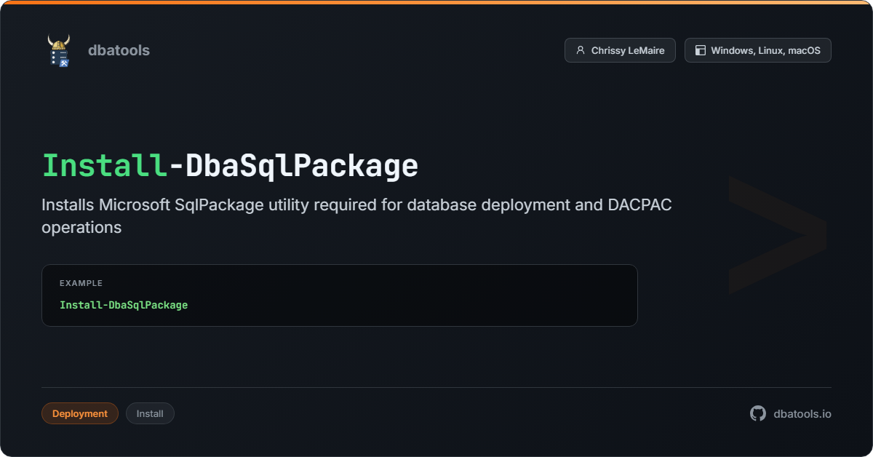Open the GitHub octocat icon
Image resolution: width=873 pixels, height=457 pixels.
pos(758,413)
